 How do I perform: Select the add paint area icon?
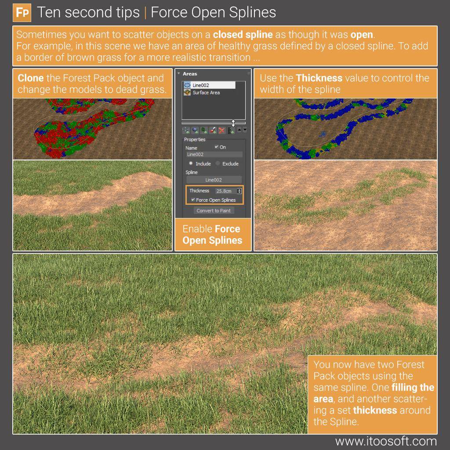213,131
